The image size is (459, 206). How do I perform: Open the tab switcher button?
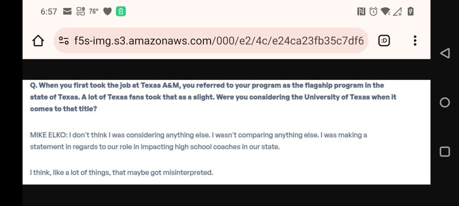point(384,40)
